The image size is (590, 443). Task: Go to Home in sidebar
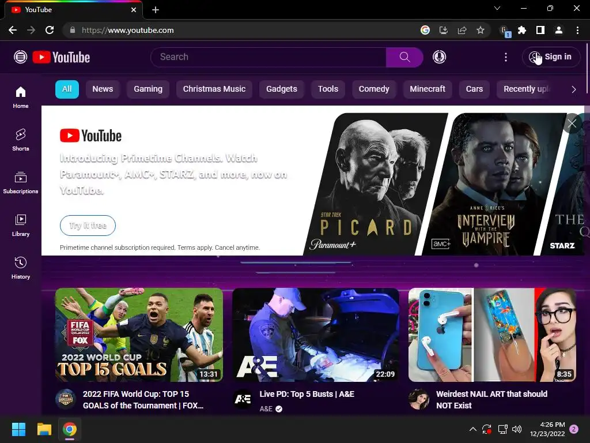(x=21, y=97)
